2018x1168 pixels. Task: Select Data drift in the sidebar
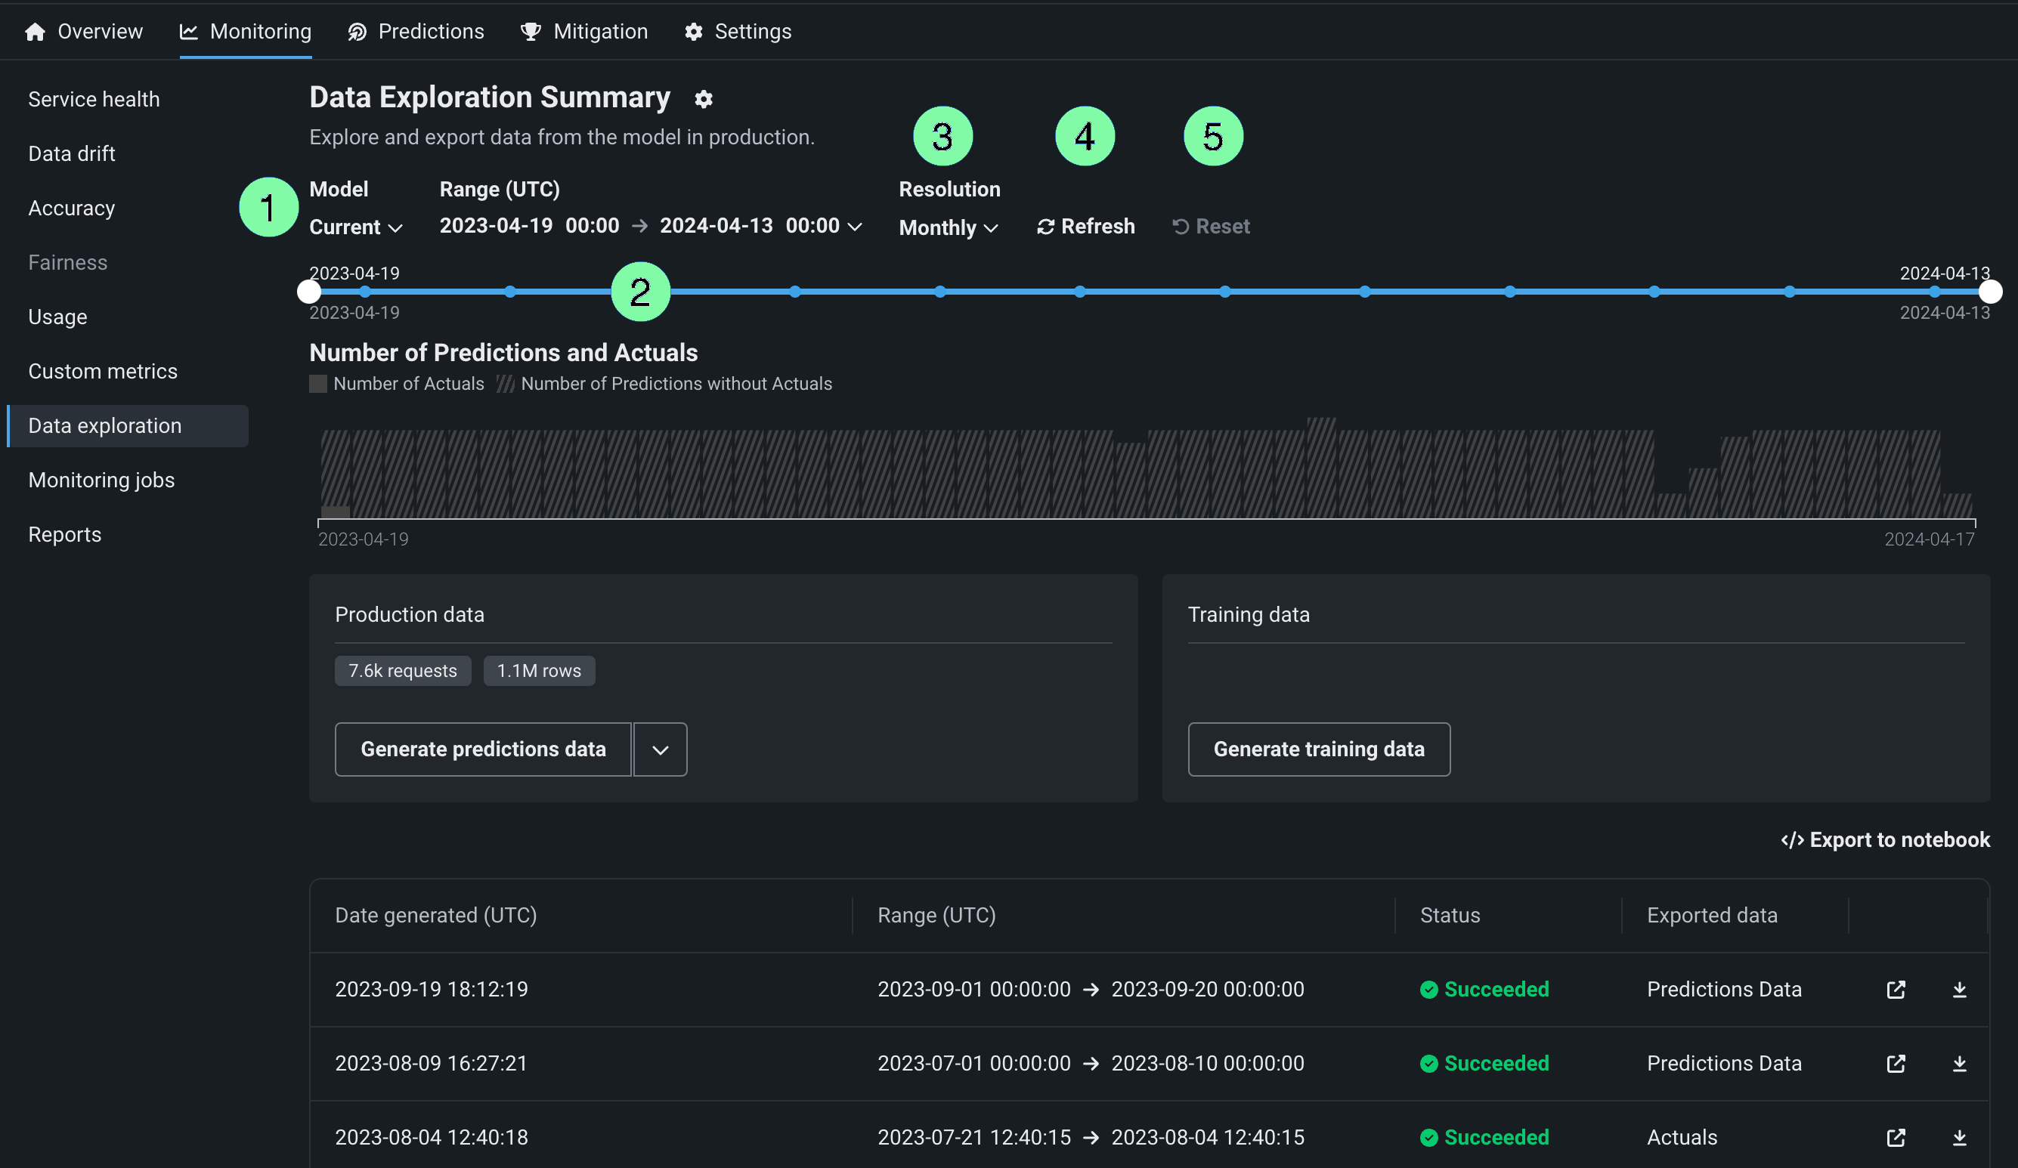(72, 153)
